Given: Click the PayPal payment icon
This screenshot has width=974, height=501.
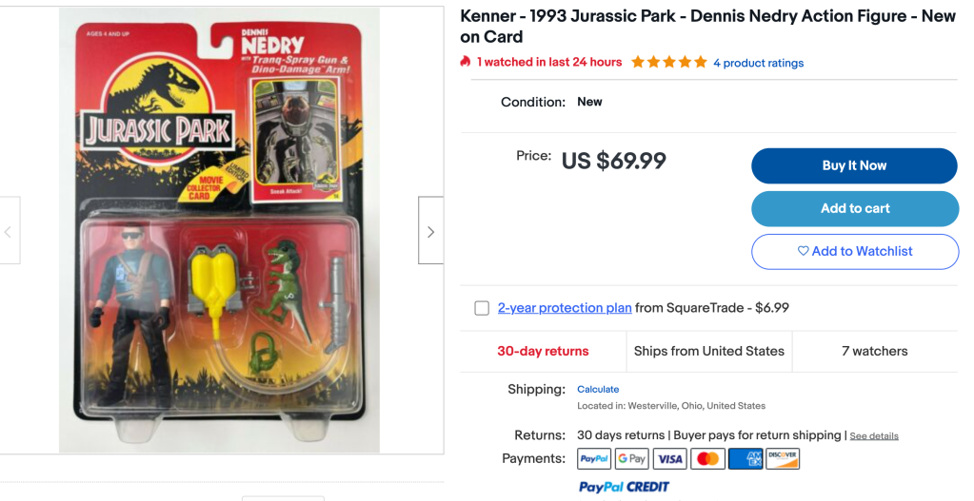Looking at the screenshot, I should 594,459.
